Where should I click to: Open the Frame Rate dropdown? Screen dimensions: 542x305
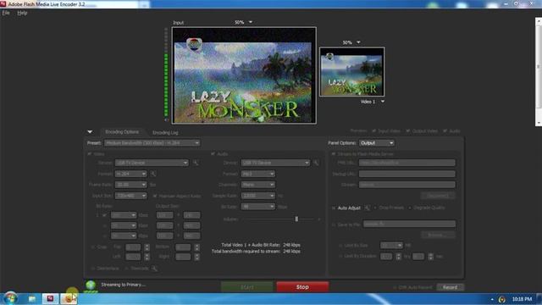pyautogui.click(x=131, y=185)
